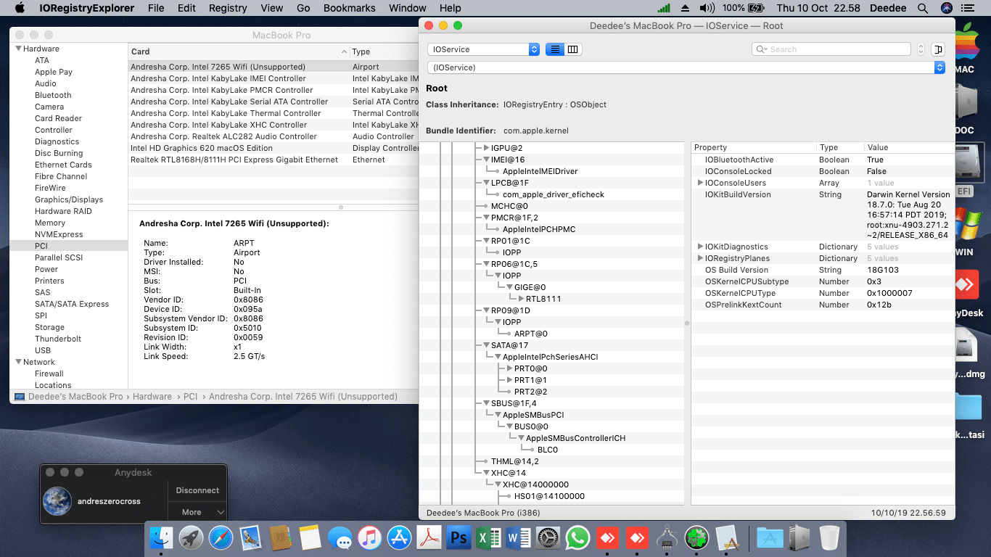Click the Value column header

(x=909, y=147)
